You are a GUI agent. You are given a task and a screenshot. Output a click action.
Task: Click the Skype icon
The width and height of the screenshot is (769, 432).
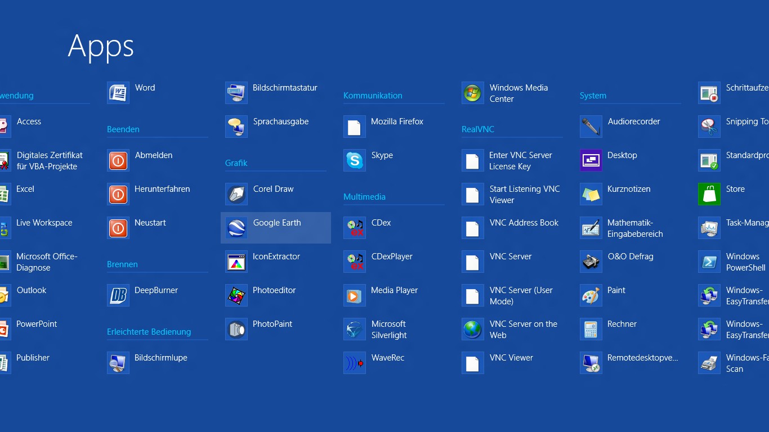(x=355, y=160)
